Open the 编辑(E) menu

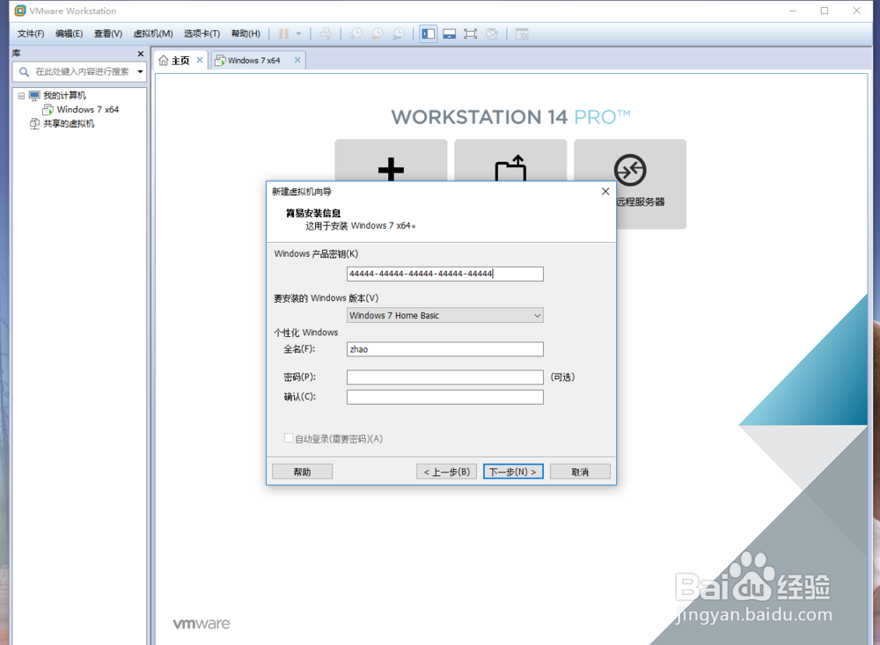point(69,33)
